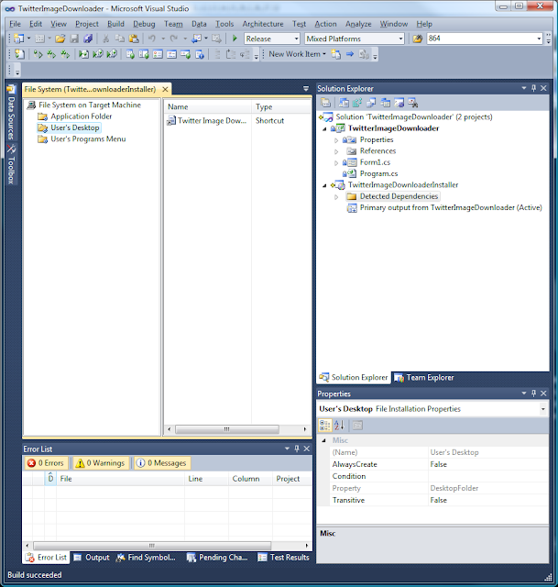Click the Undo arrow icon
Viewport: 558px width, 587px height.
152,39
